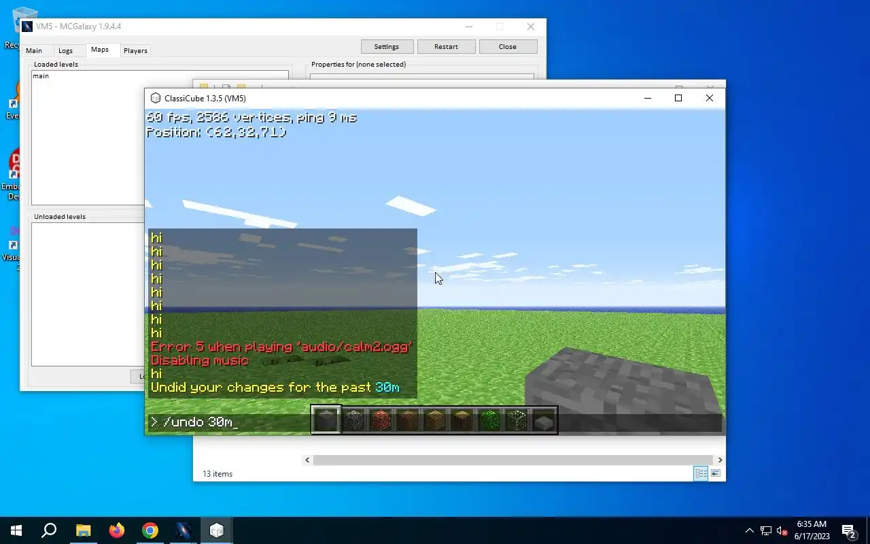Click the scroll left arrow in file explorer
Viewport: 870px width, 544px height.
[307, 460]
